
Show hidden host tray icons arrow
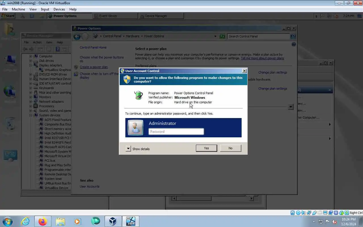[314, 222]
